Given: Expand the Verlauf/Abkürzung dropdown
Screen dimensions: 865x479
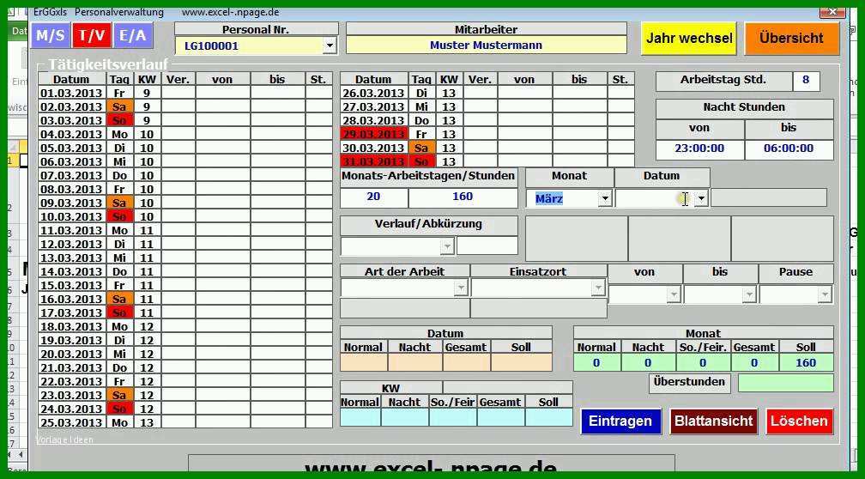Looking at the screenshot, I should 447,246.
